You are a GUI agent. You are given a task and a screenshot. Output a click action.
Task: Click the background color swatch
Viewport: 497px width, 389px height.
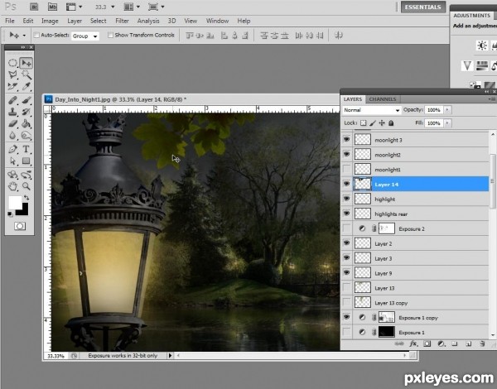(25, 212)
